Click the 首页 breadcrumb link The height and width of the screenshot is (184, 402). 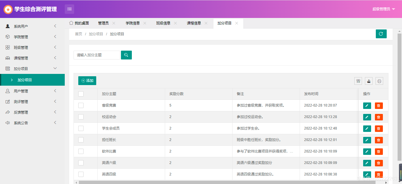tap(79, 34)
